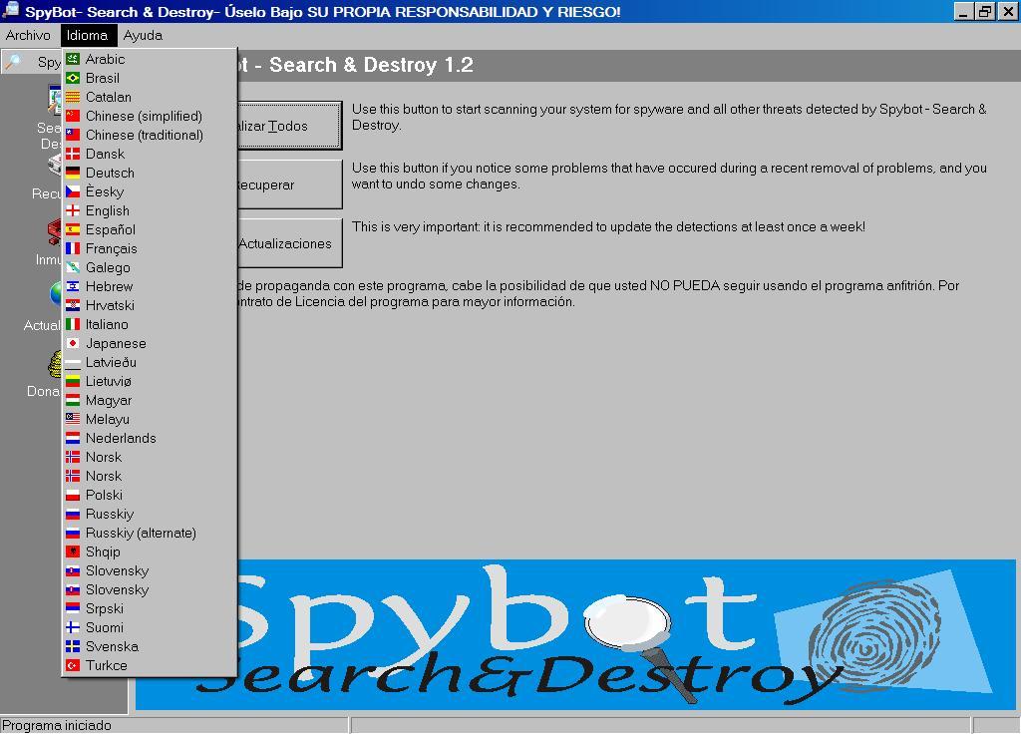Pick the Israeli flag beside Hebrew

point(73,286)
